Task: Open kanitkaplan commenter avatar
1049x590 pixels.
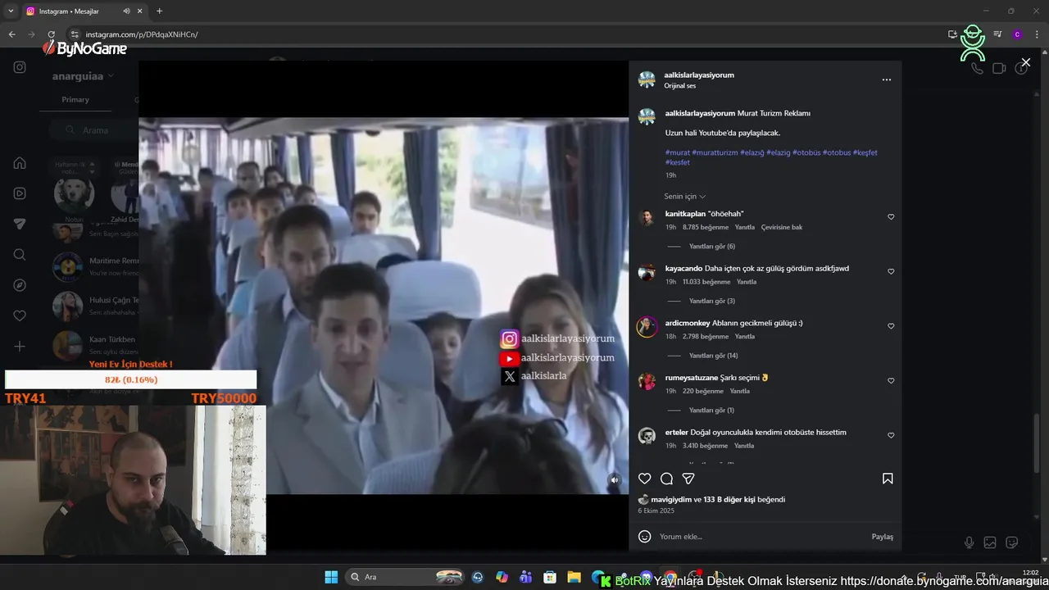Action: click(647, 217)
